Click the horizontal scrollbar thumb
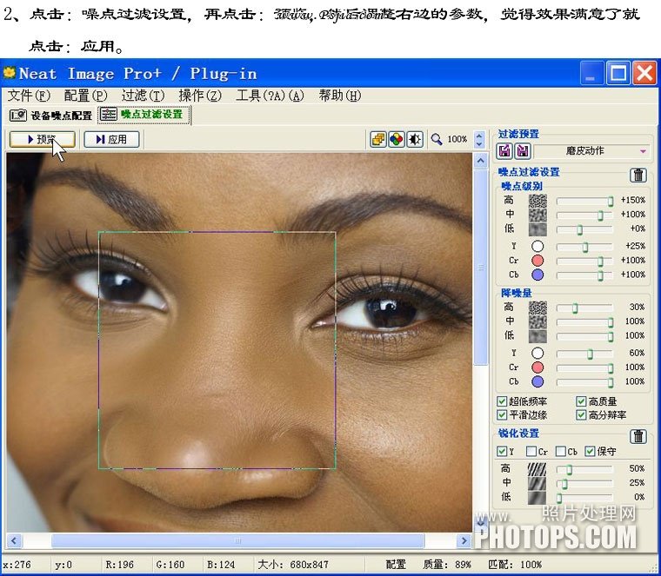The image size is (661, 576). pos(237,540)
